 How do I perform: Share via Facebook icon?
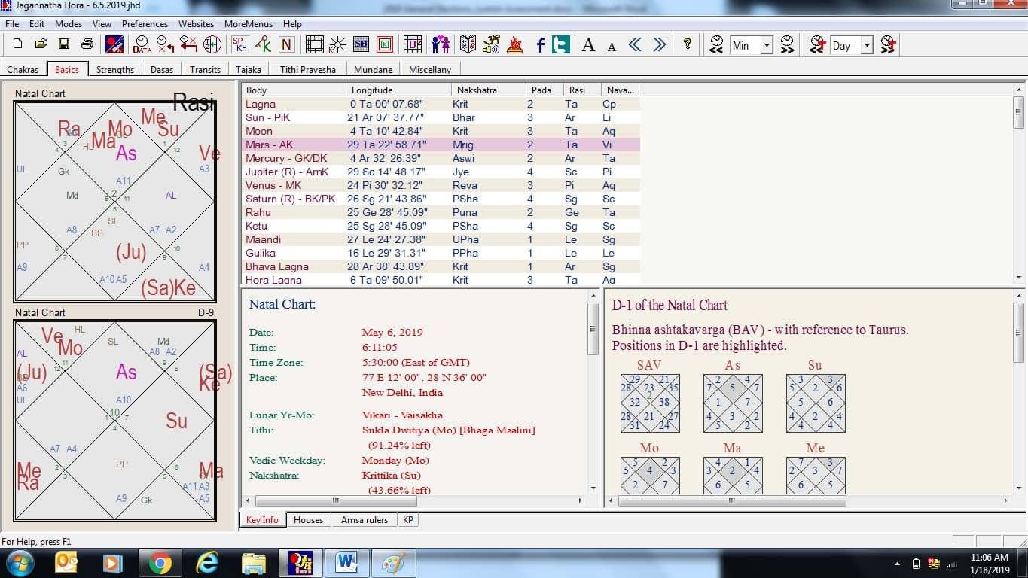click(x=540, y=44)
